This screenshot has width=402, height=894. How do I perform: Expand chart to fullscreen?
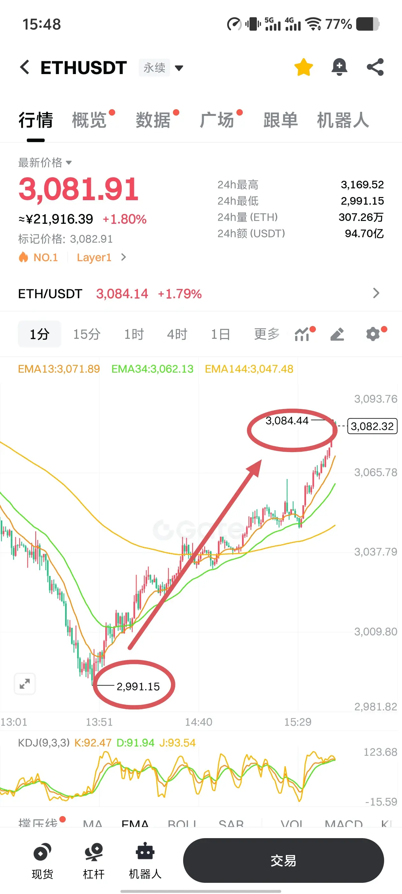pyautogui.click(x=25, y=684)
